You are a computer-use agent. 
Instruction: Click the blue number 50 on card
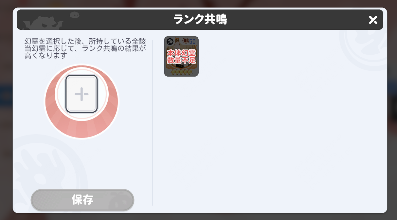coord(192,41)
